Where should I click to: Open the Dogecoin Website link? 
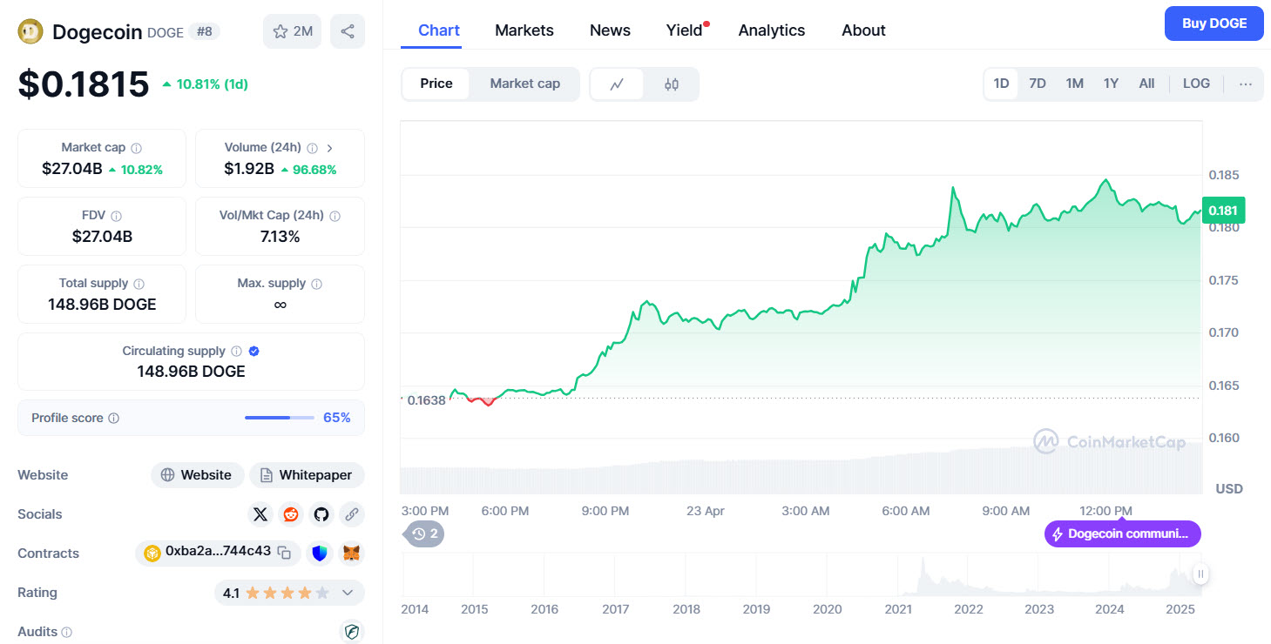[197, 475]
